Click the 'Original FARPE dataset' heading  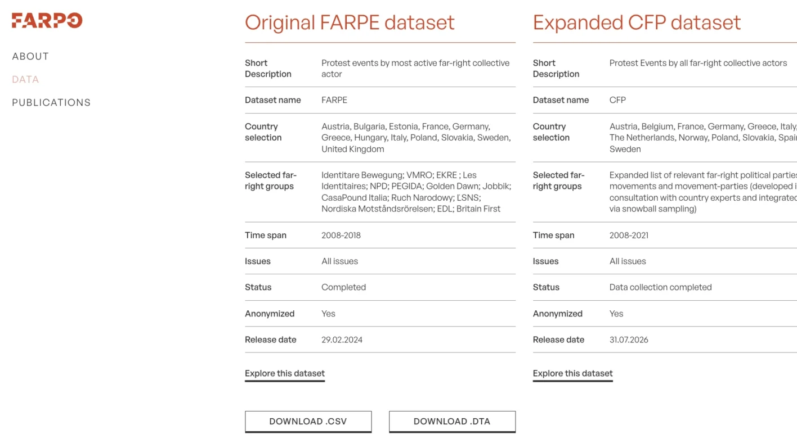pyautogui.click(x=350, y=22)
